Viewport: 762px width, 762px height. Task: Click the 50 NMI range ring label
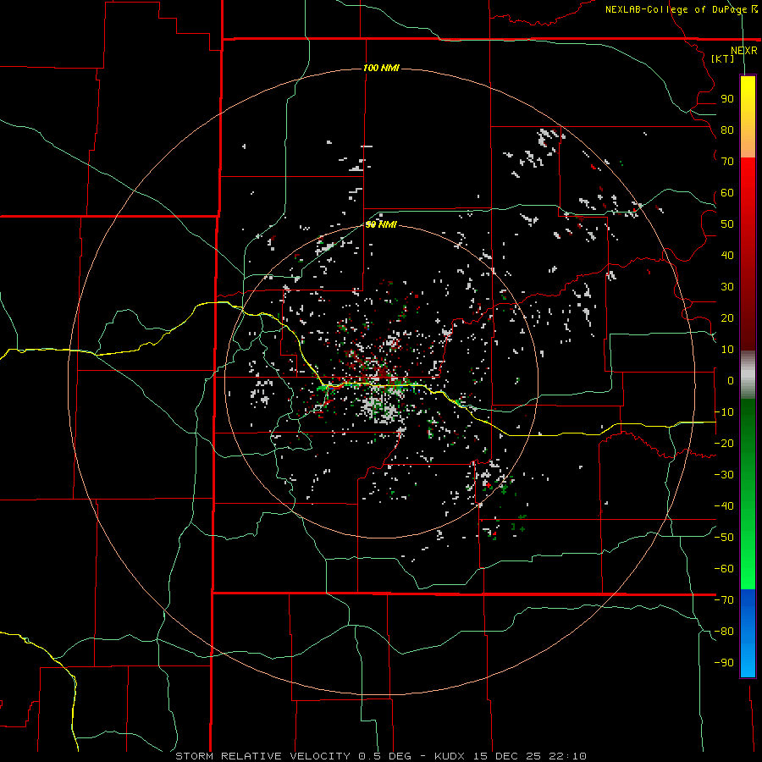coord(381,224)
